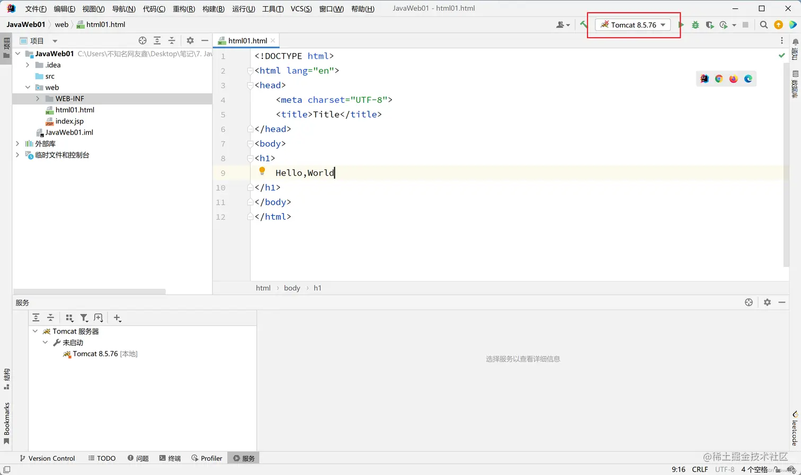Click the locate-opened-file target icon in Project panel

[143, 40]
